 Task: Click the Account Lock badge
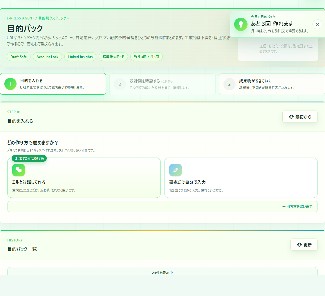[x=48, y=57]
